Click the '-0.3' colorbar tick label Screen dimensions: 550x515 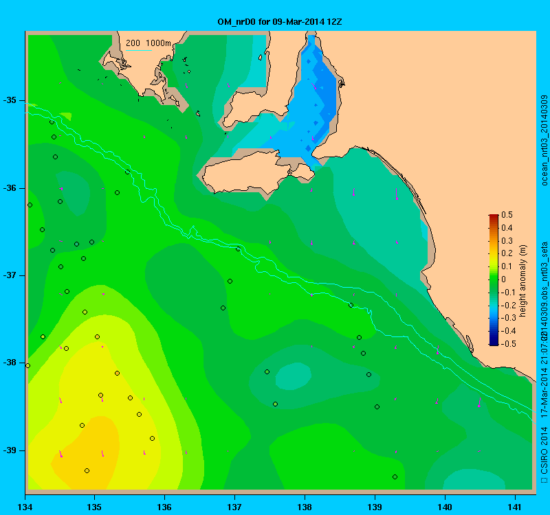point(508,318)
